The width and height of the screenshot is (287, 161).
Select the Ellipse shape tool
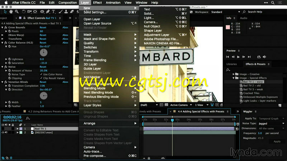click(42, 12)
